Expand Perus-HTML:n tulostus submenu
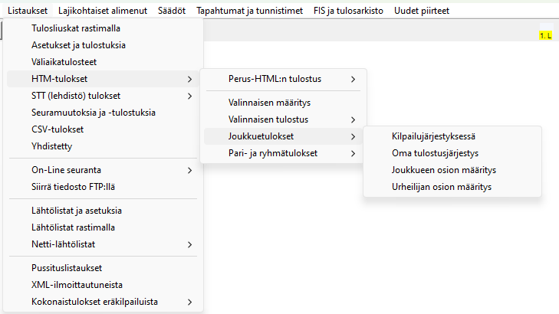 click(284, 79)
